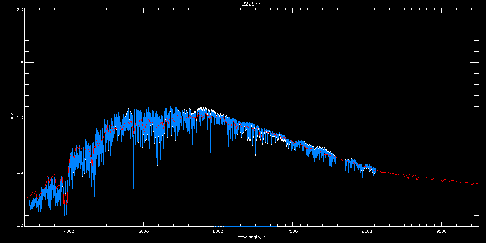
Task: Click bottom of deep absorption line near 6560
Action: pos(260,195)
